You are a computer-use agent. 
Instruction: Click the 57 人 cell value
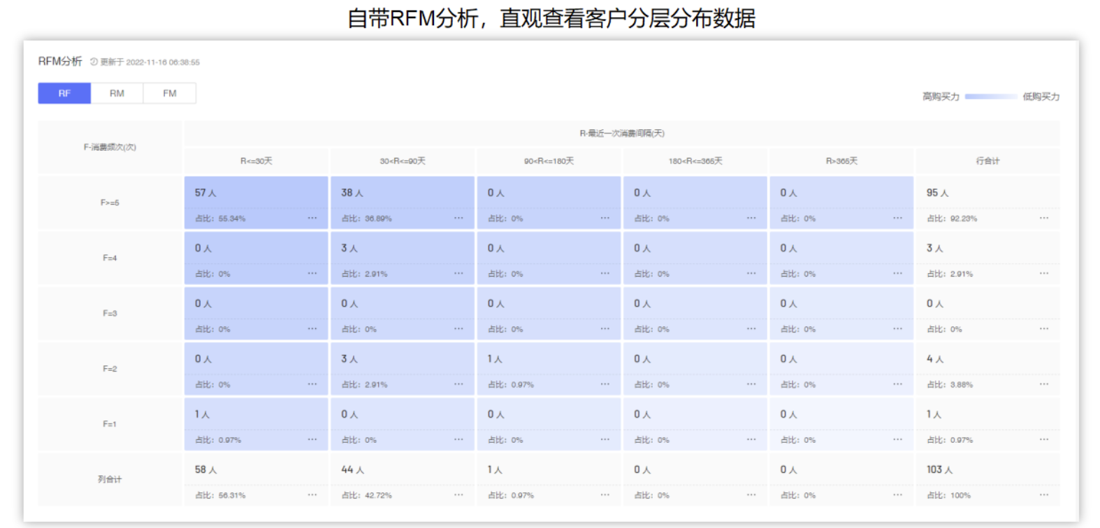[205, 193]
